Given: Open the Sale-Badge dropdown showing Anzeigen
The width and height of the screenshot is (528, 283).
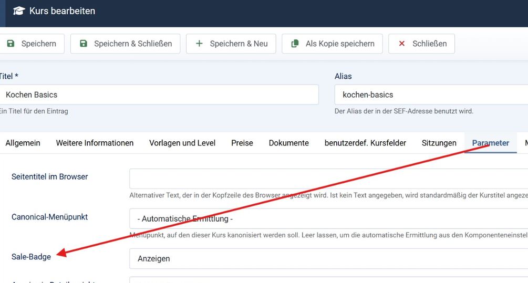Looking at the screenshot, I should click(x=329, y=258).
